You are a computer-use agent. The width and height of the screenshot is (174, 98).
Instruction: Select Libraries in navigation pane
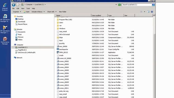[x=19, y=29]
